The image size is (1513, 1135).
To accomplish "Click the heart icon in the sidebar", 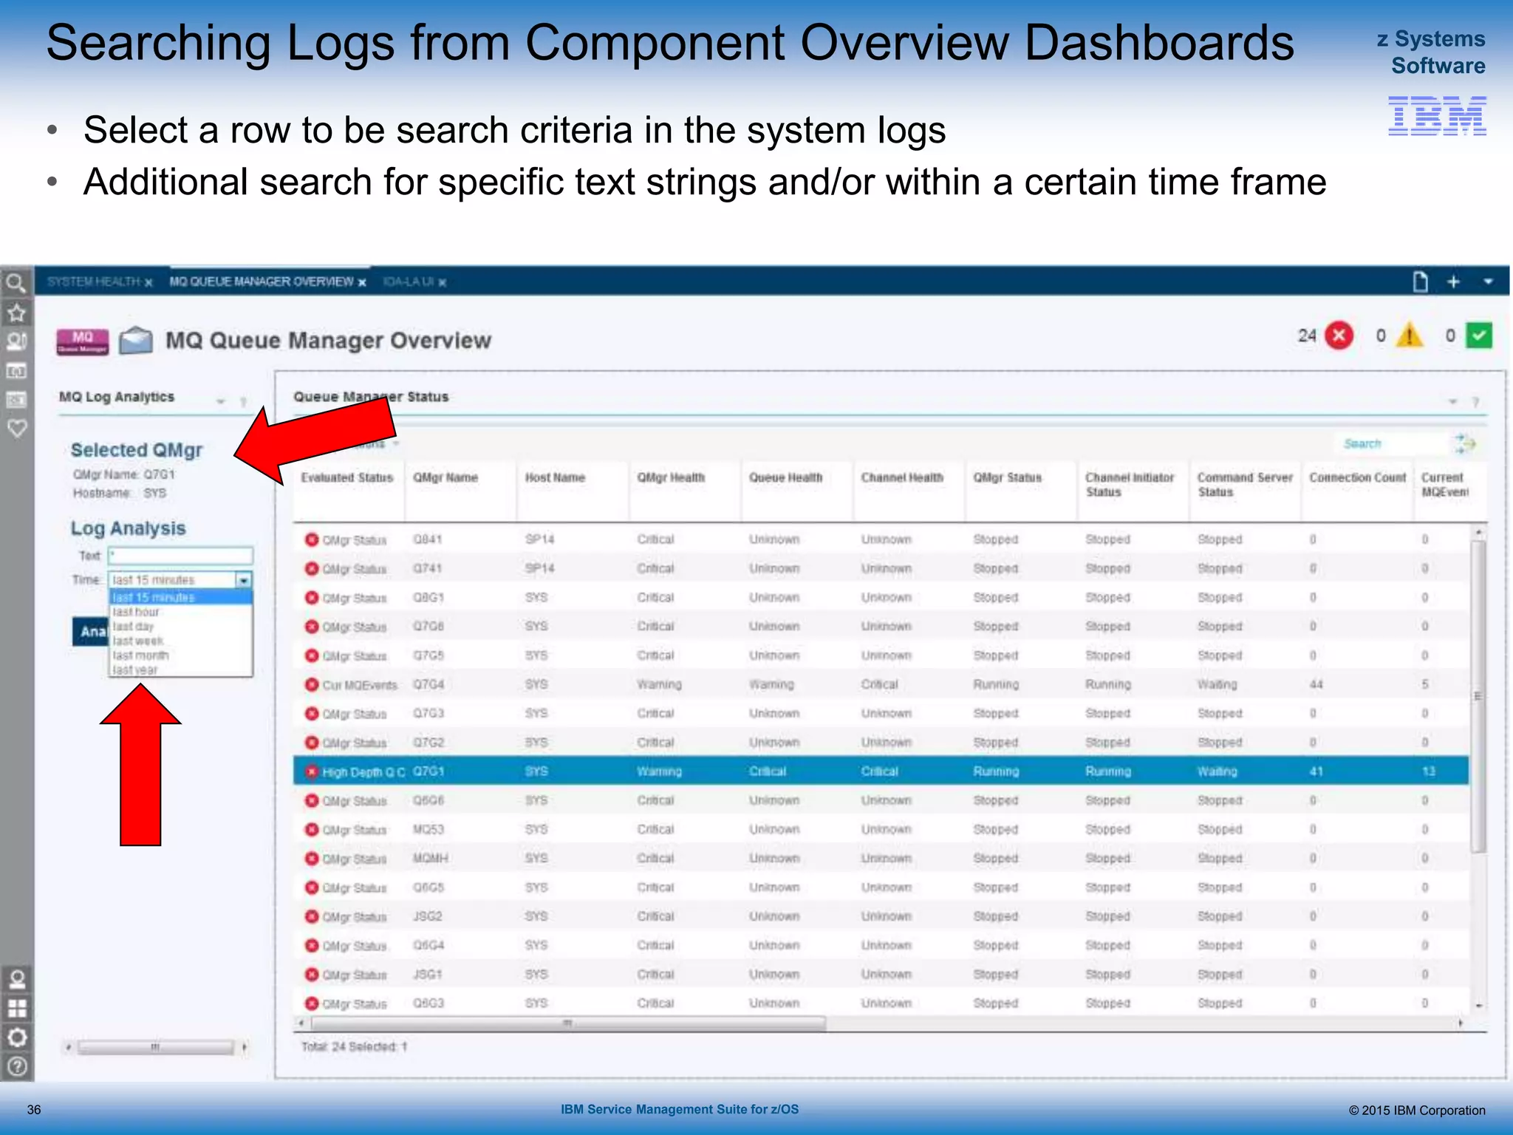I will 16,429.
